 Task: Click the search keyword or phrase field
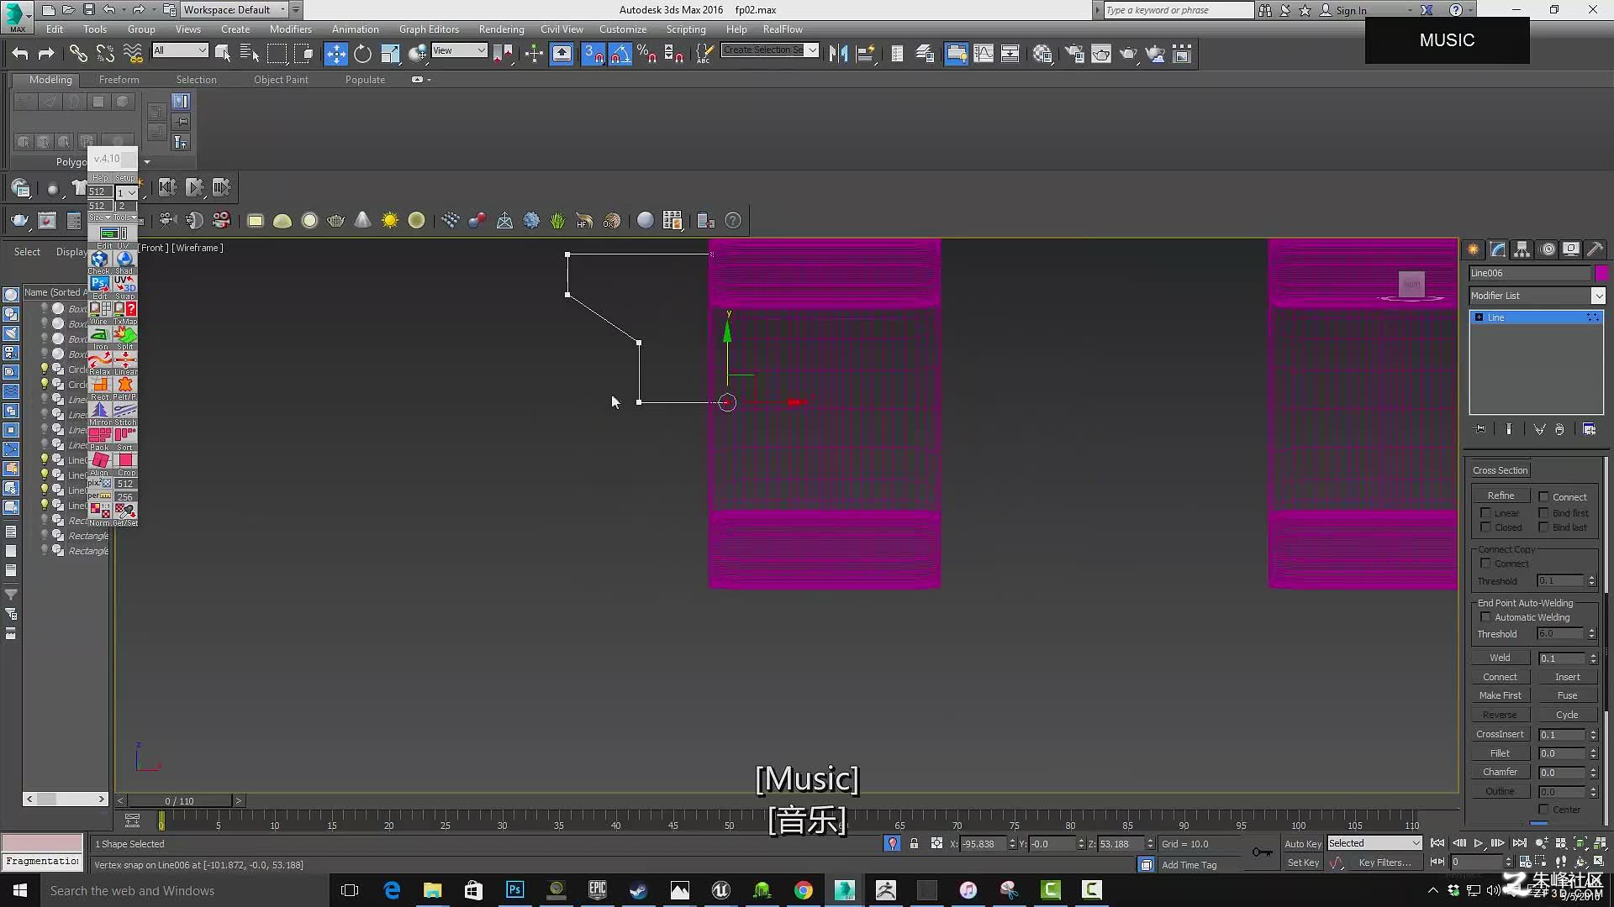tap(1178, 10)
